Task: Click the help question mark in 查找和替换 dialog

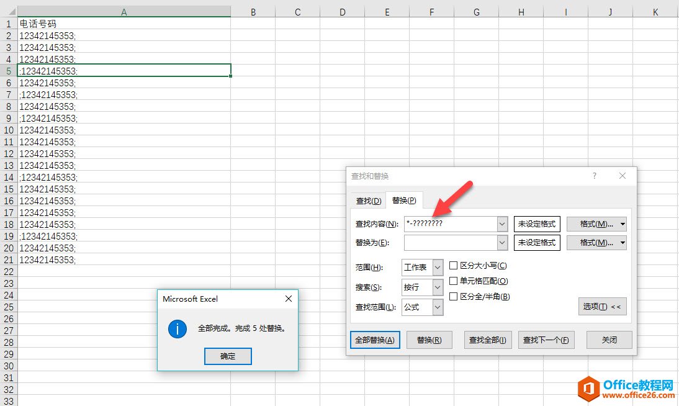Action: pyautogui.click(x=594, y=176)
